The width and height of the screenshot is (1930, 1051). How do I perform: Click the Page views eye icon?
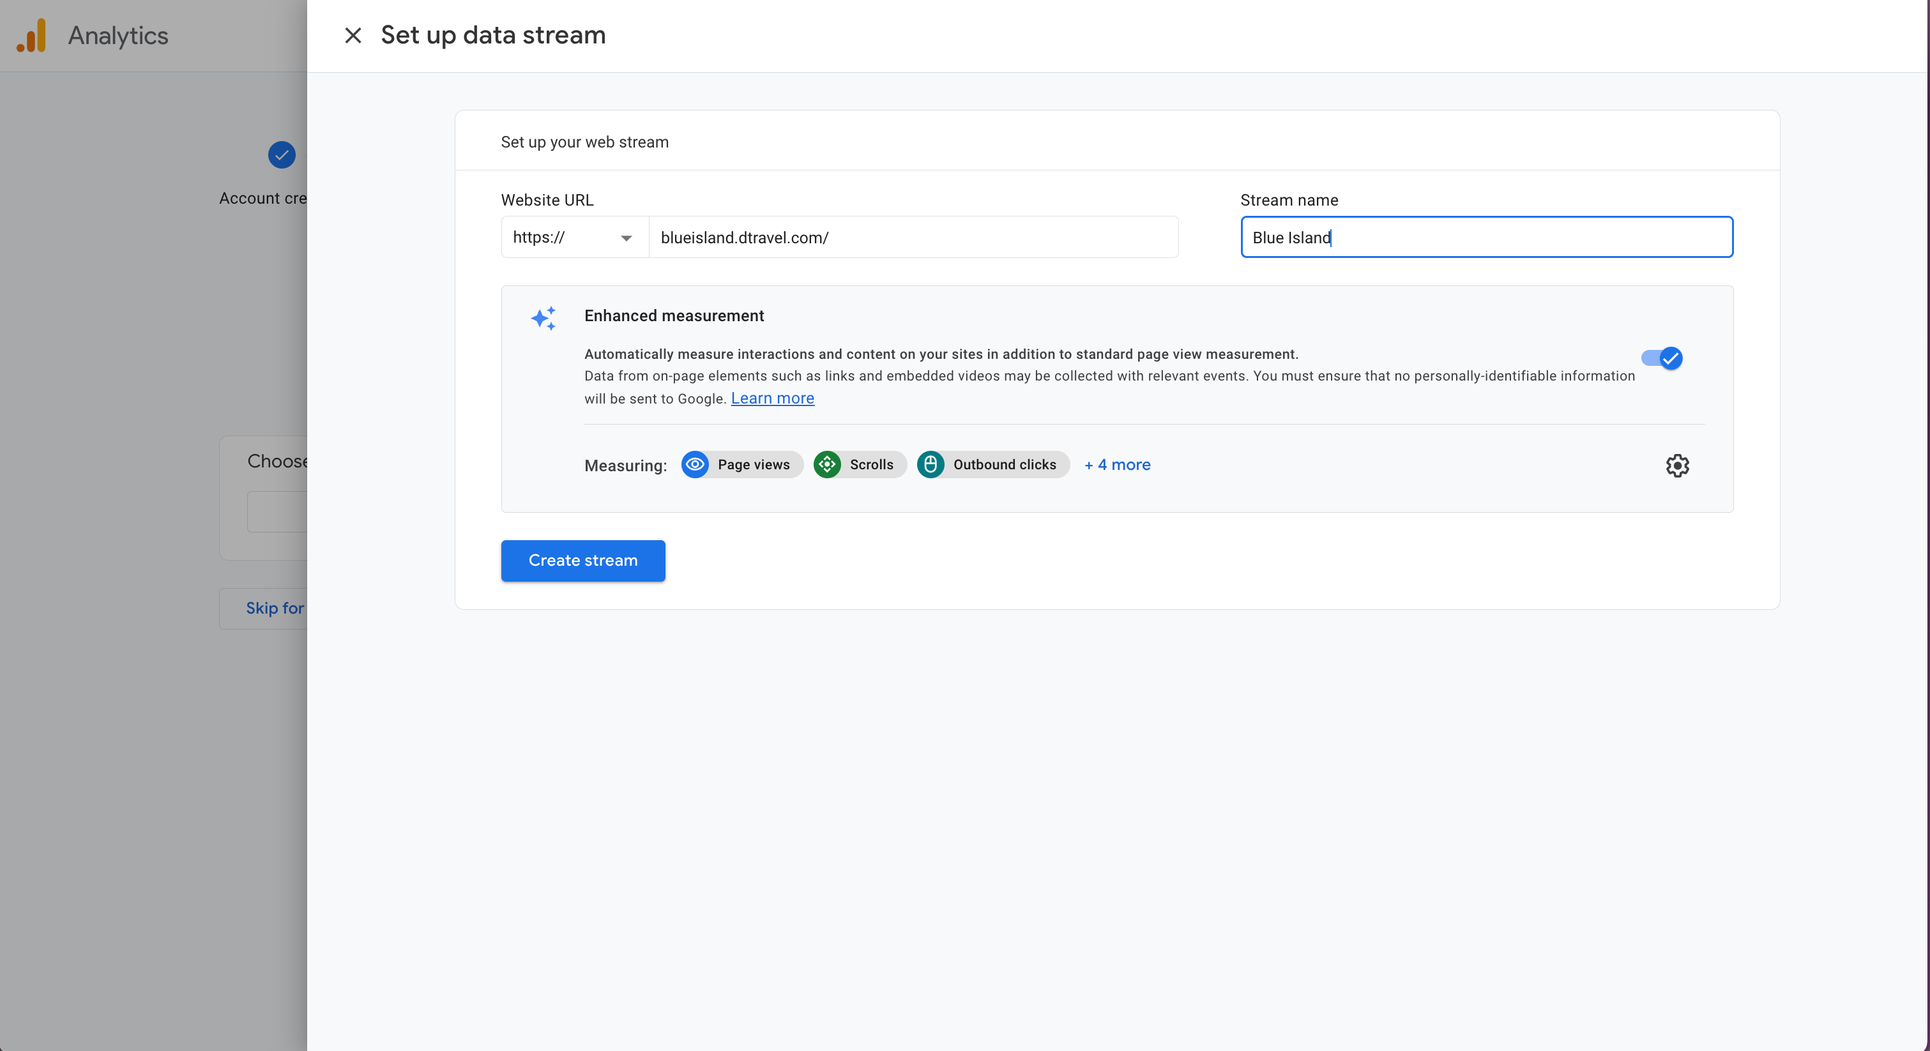pos(695,464)
